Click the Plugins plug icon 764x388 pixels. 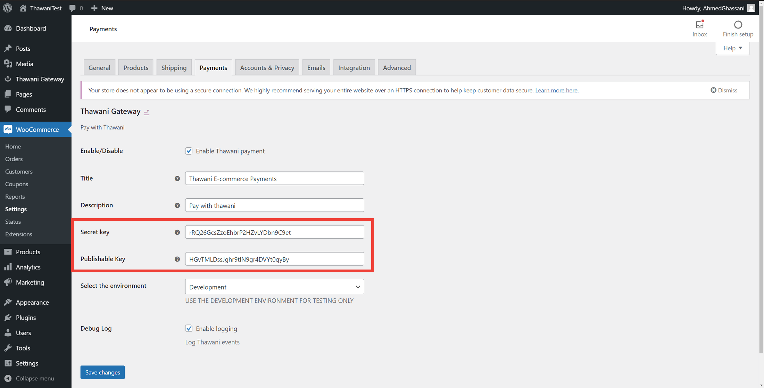pyautogui.click(x=8, y=317)
